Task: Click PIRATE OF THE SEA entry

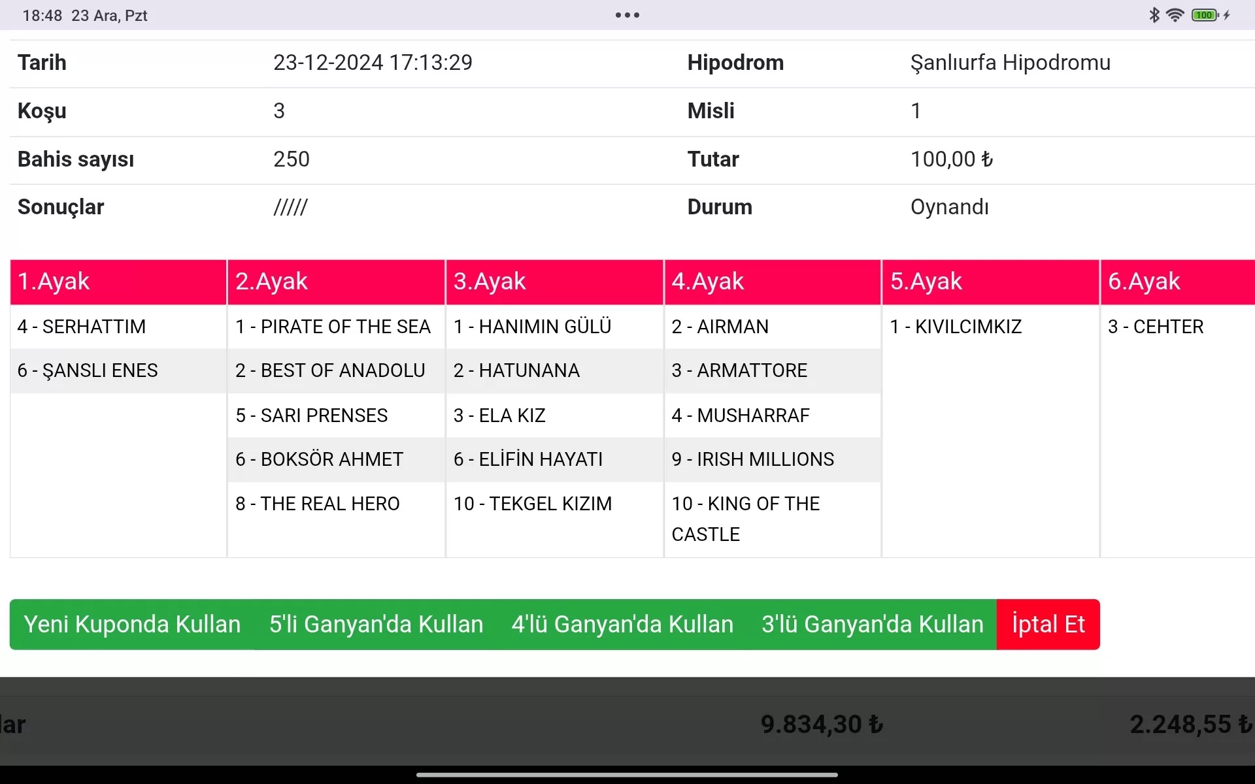Action: point(333,327)
